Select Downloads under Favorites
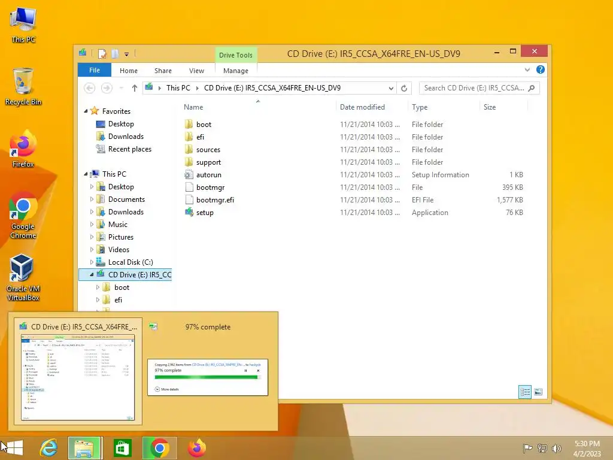 click(126, 137)
